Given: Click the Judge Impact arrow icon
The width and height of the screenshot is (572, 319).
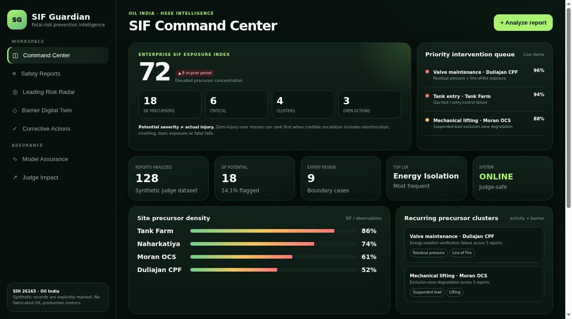Looking at the screenshot, I should [x=15, y=178].
